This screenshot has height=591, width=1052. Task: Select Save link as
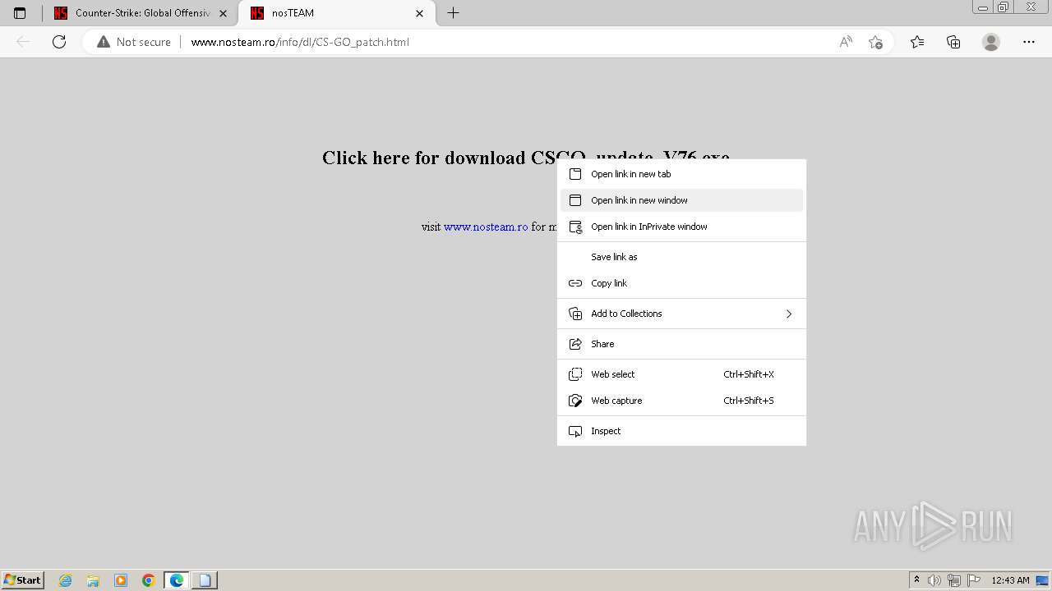681,257
